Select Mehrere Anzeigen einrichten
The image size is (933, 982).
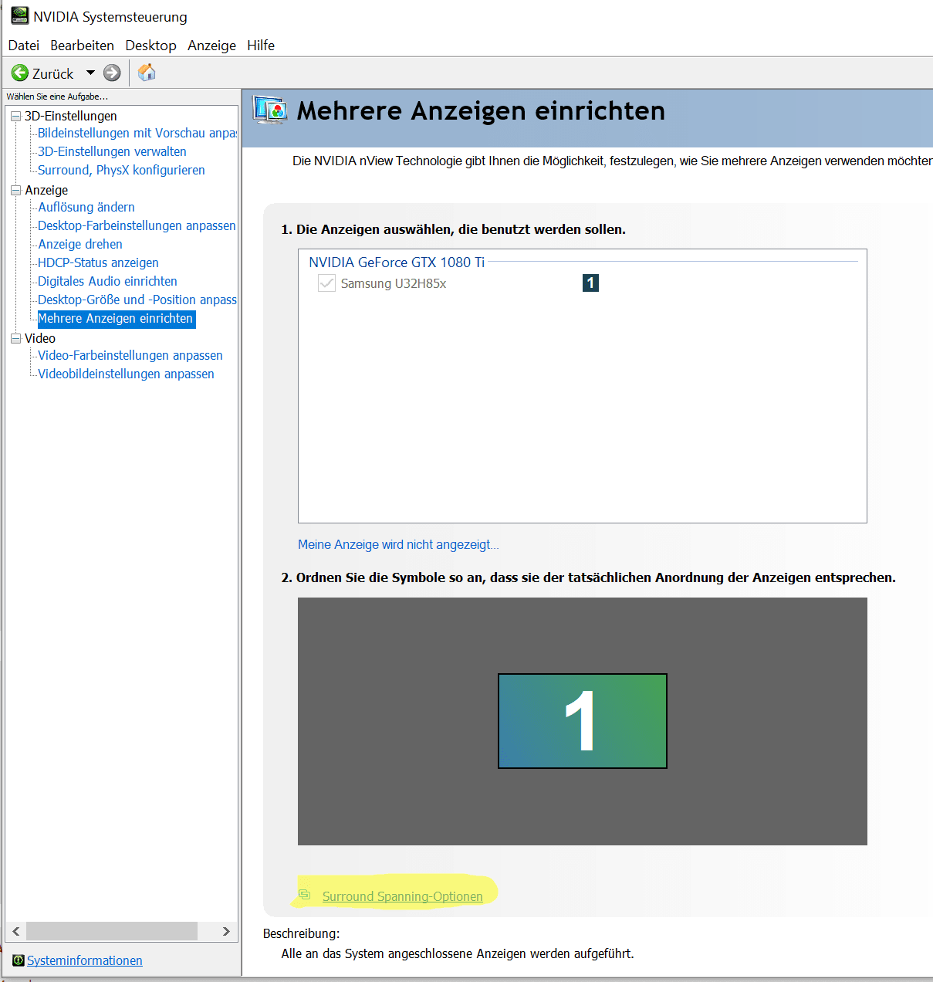[117, 319]
